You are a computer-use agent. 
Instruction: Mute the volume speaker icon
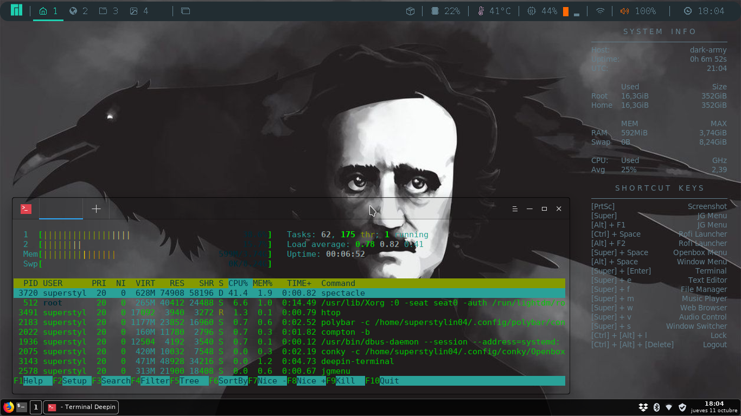coord(625,11)
